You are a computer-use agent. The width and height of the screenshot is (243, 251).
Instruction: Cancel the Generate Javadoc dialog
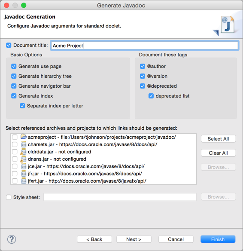(x=176, y=239)
